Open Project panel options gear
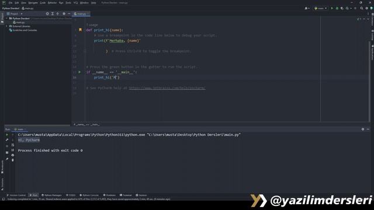 (64, 14)
